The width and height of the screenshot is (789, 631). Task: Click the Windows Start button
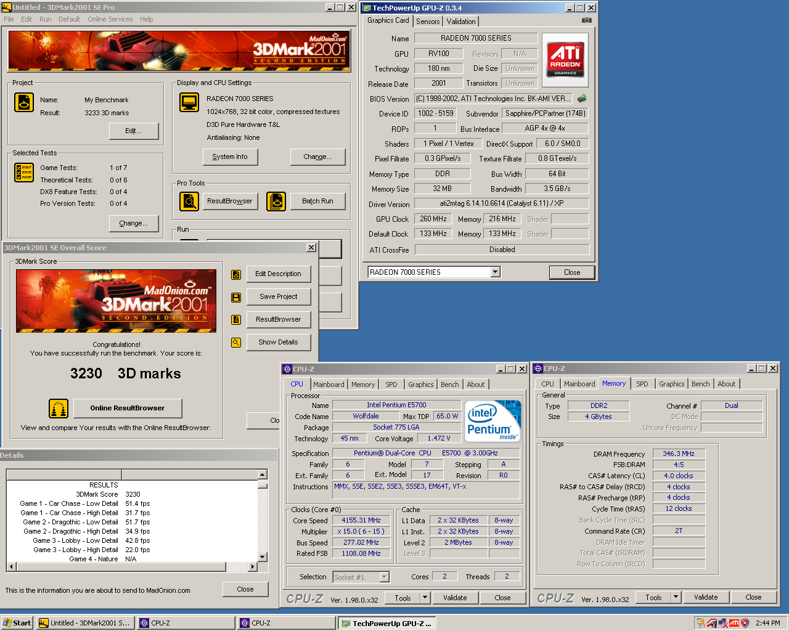[17, 623]
